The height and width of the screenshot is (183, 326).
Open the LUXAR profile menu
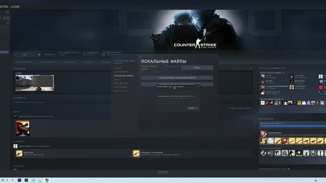click(x=15, y=7)
